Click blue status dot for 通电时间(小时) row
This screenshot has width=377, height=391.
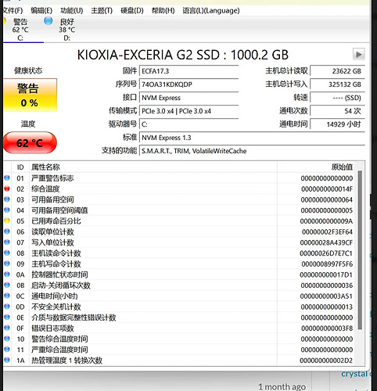coord(7,296)
